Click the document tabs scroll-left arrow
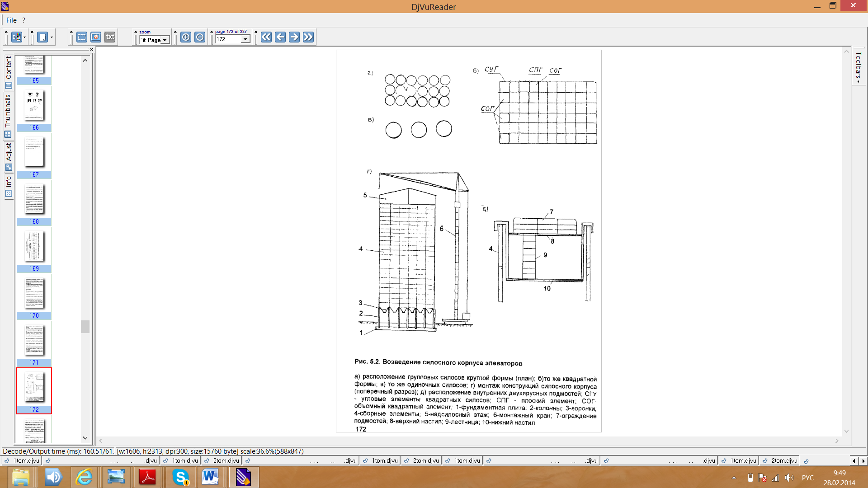Screen dimensions: 868x488 pyautogui.click(x=854, y=461)
